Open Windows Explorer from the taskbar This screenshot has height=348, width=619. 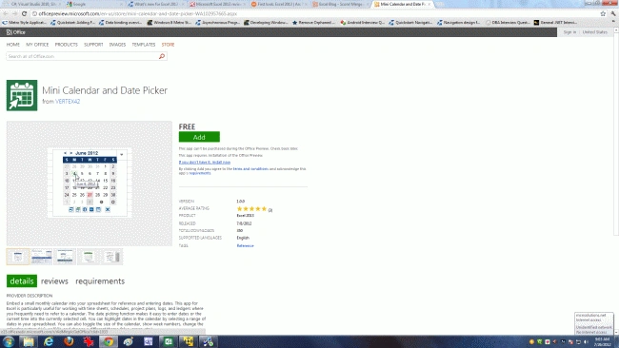[x=29, y=341]
